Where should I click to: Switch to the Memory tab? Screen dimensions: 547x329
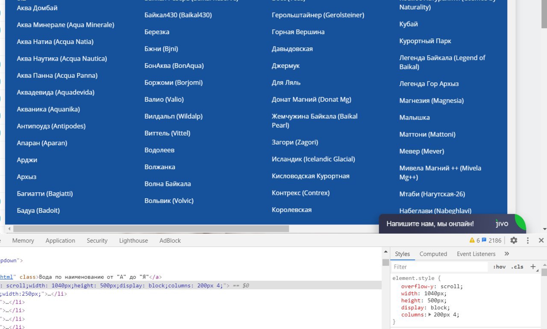click(x=23, y=241)
